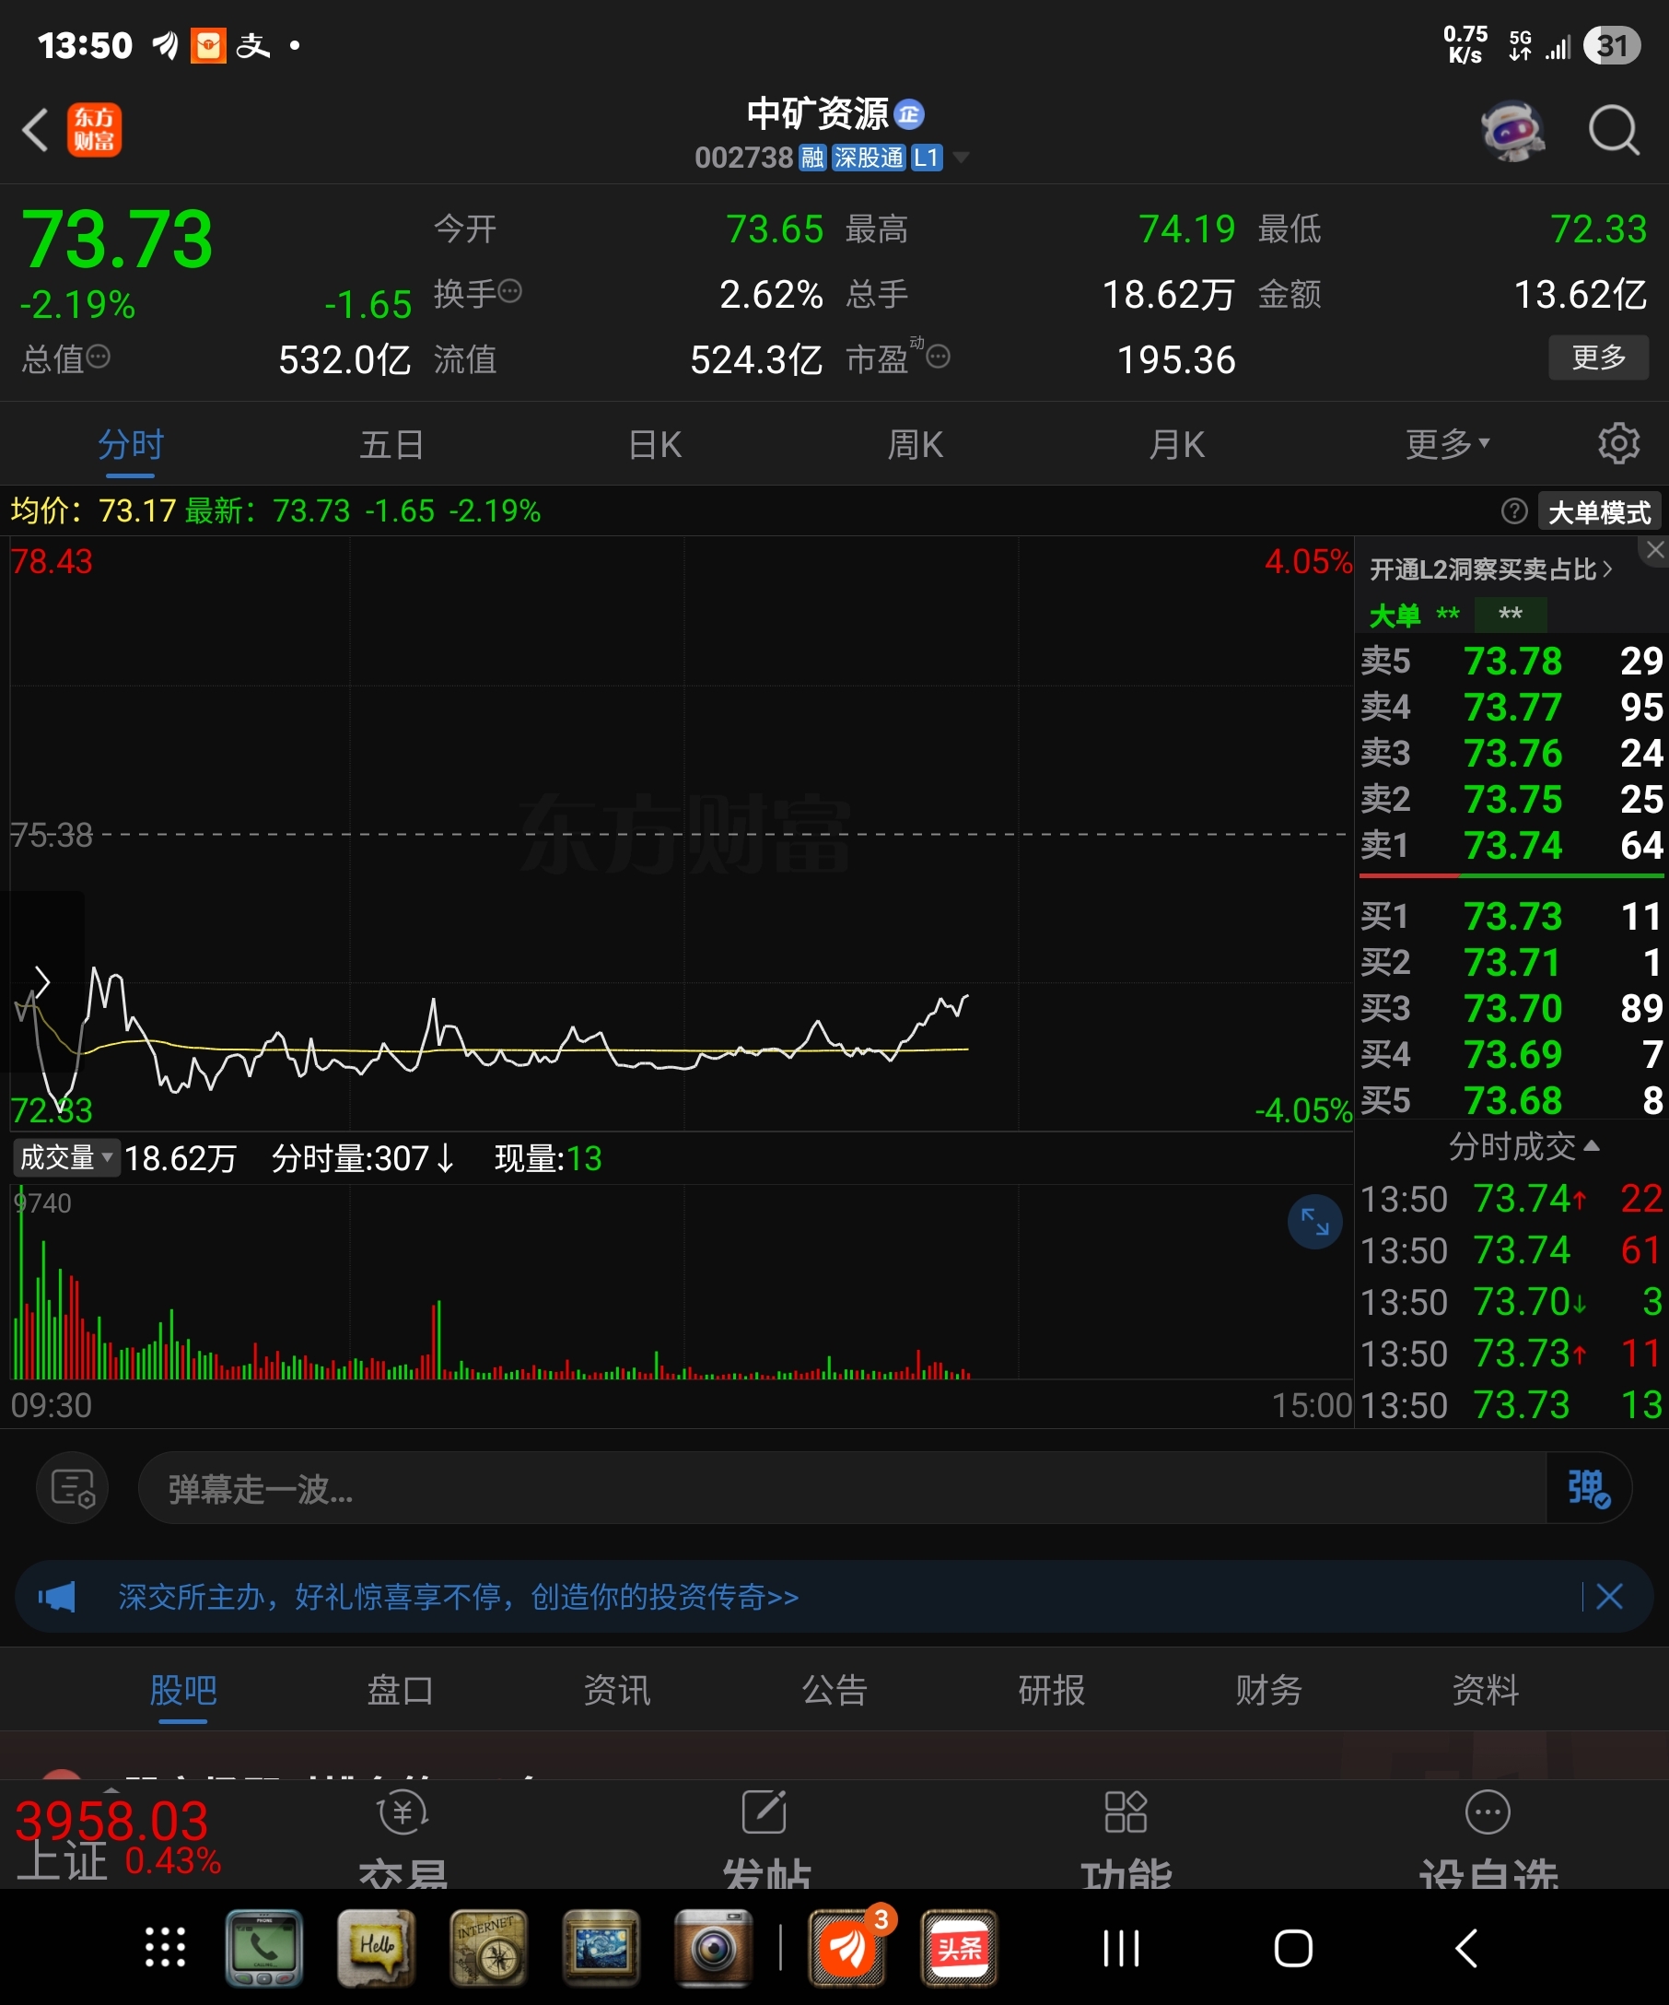Tap the 总值 info circle icon
Screen dimensions: 1669x2005
tap(99, 358)
